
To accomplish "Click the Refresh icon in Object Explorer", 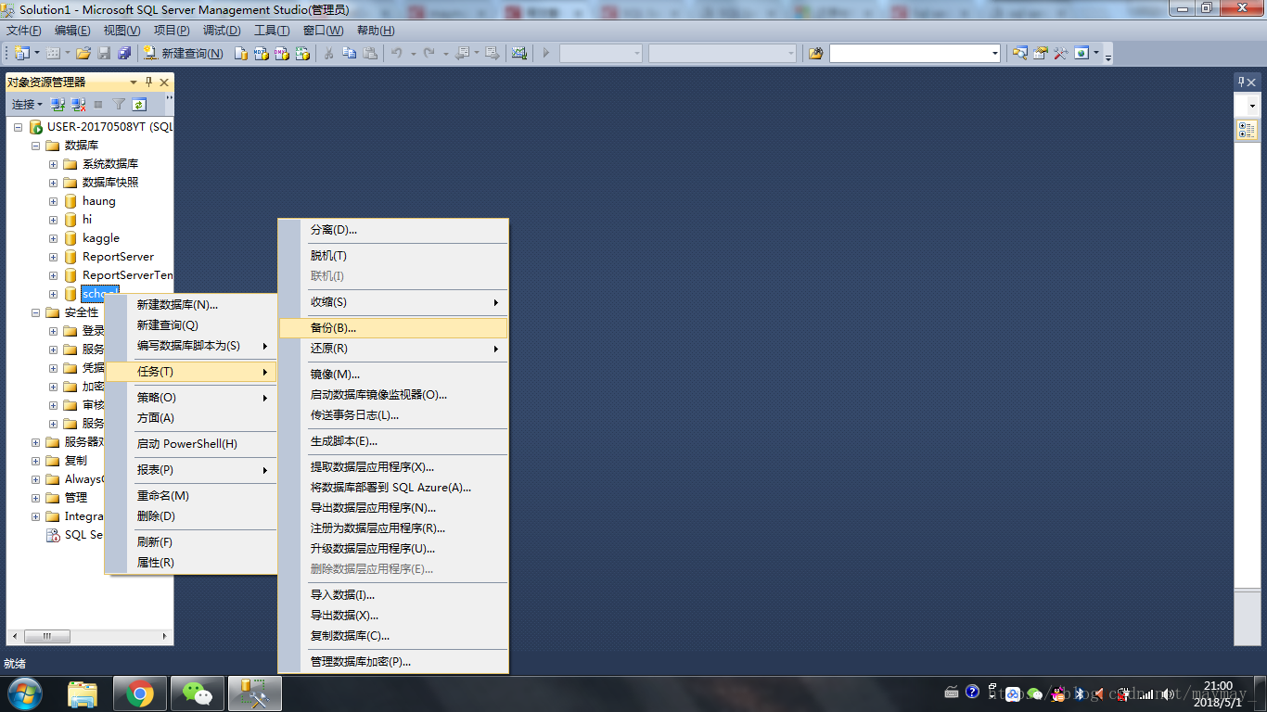I will pyautogui.click(x=139, y=105).
